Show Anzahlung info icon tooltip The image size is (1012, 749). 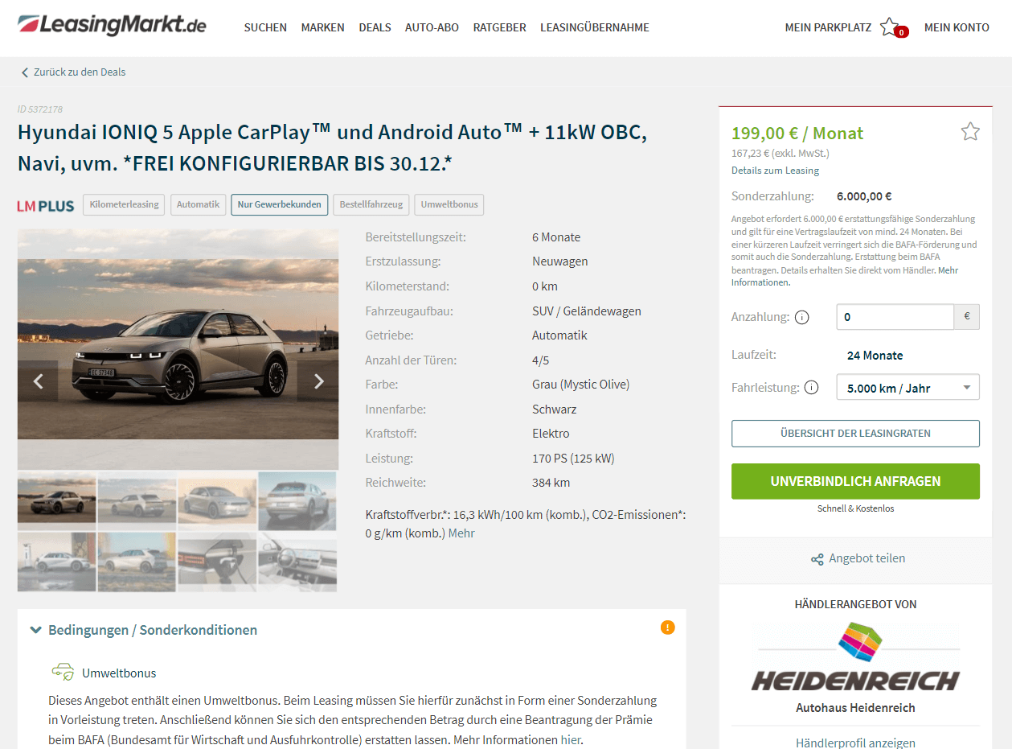click(x=801, y=317)
